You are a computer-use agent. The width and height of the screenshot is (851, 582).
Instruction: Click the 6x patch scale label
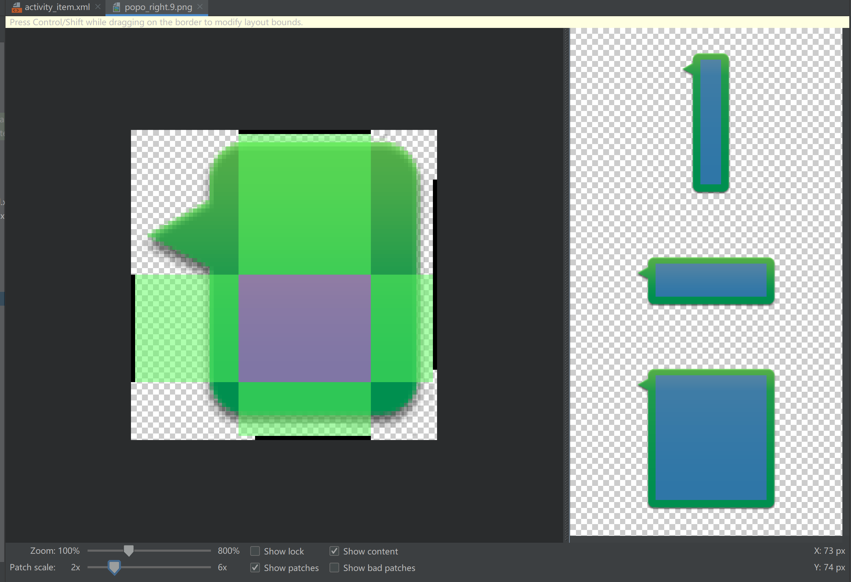pos(222,568)
